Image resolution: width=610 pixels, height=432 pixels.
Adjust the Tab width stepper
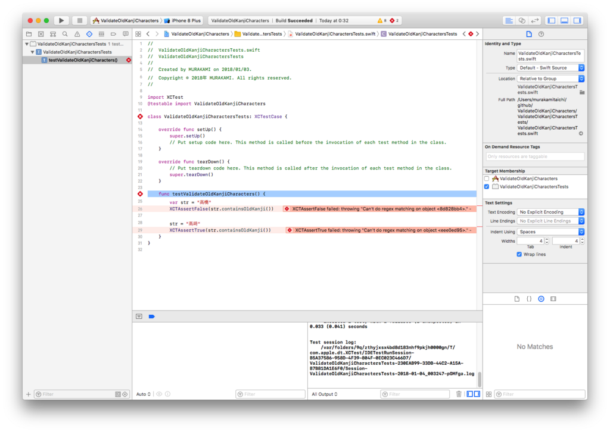(x=547, y=241)
